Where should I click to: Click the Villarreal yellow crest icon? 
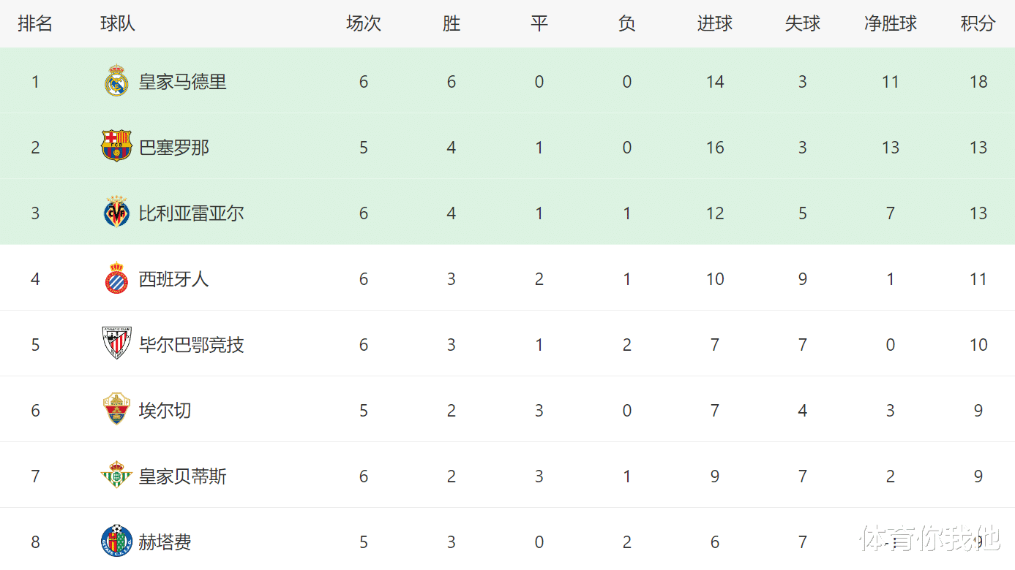tap(116, 212)
